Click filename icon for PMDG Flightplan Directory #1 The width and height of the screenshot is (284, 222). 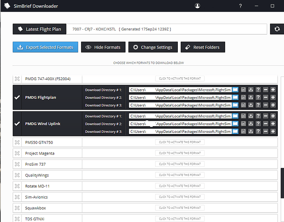[243, 90]
